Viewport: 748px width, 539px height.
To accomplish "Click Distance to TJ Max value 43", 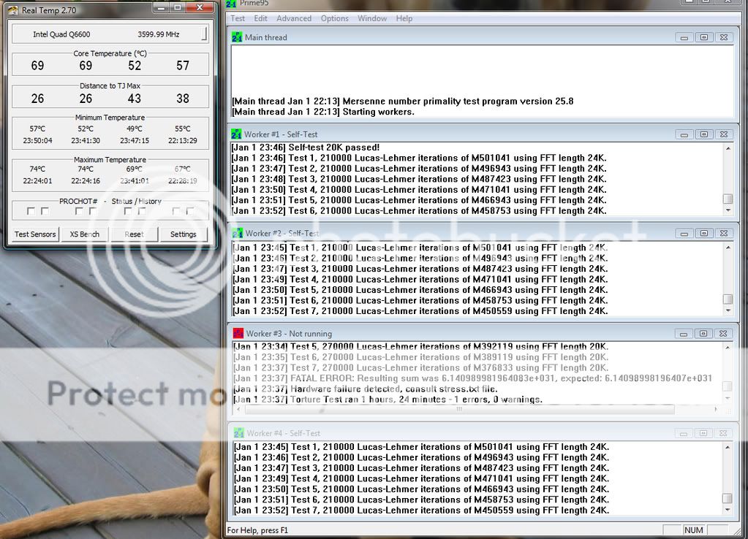I will point(135,99).
